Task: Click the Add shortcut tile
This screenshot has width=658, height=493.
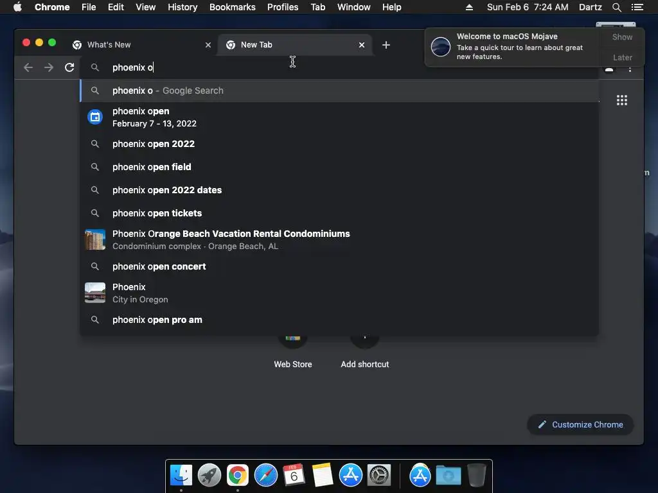Action: click(x=365, y=352)
